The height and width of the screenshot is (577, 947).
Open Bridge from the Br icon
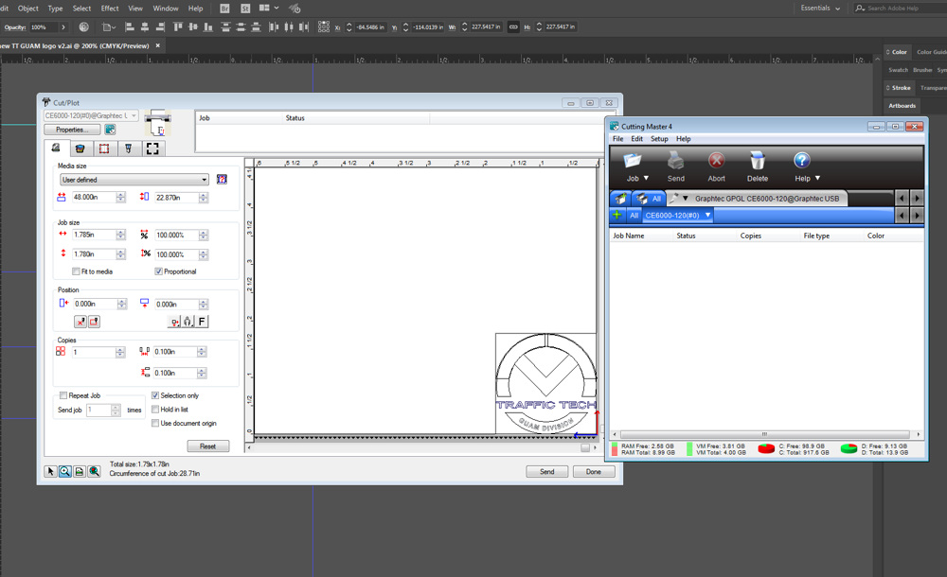(x=224, y=9)
